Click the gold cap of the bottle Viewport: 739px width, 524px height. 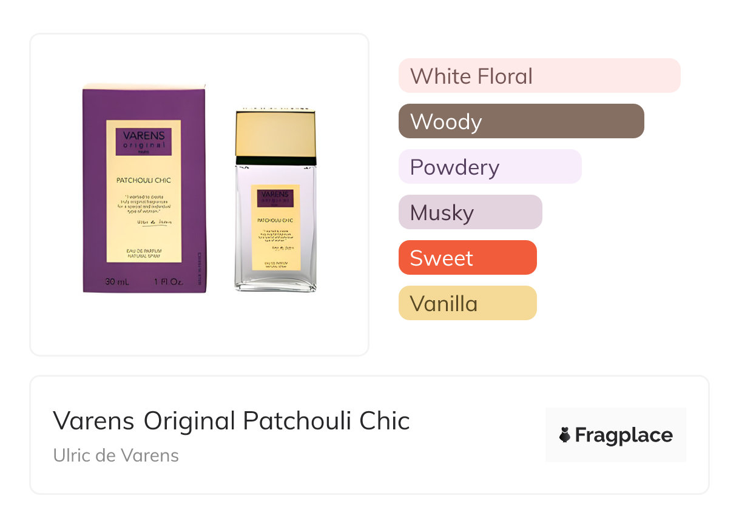(275, 132)
